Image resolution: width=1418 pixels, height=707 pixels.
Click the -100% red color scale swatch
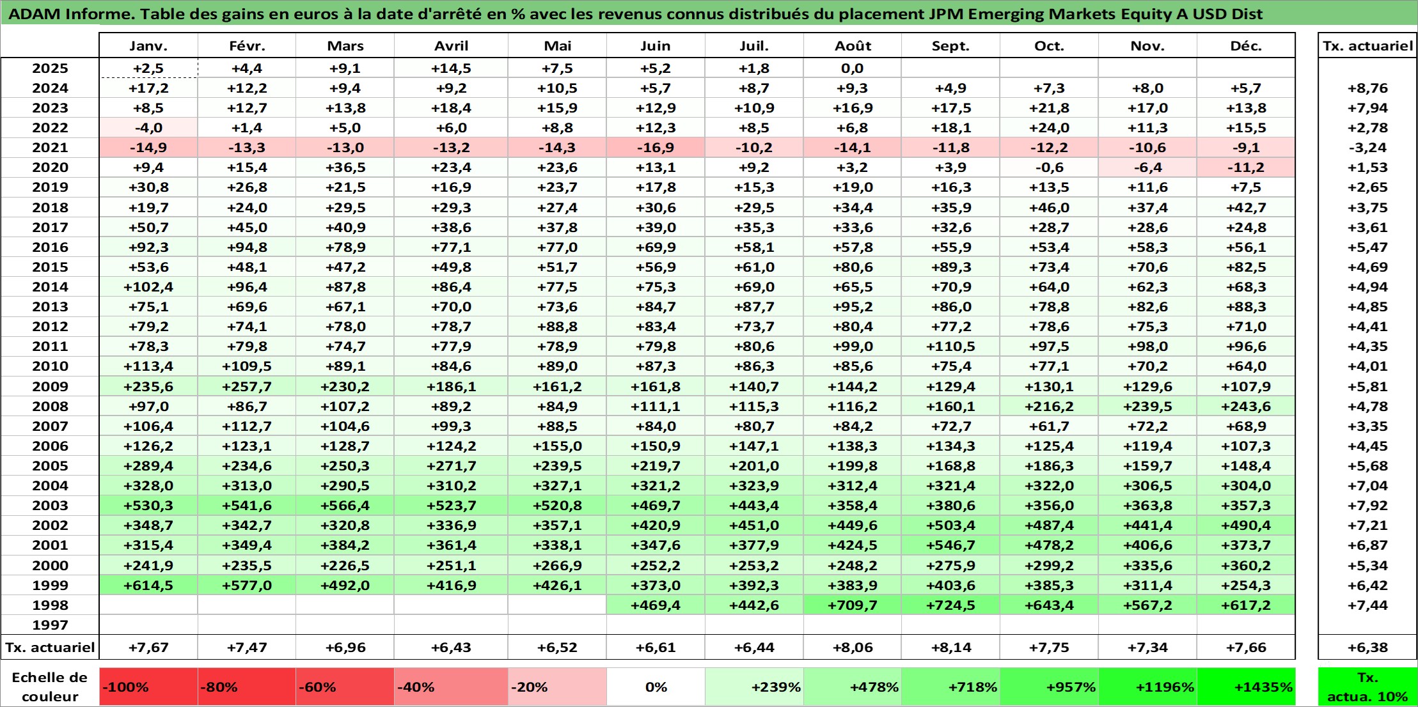(148, 687)
